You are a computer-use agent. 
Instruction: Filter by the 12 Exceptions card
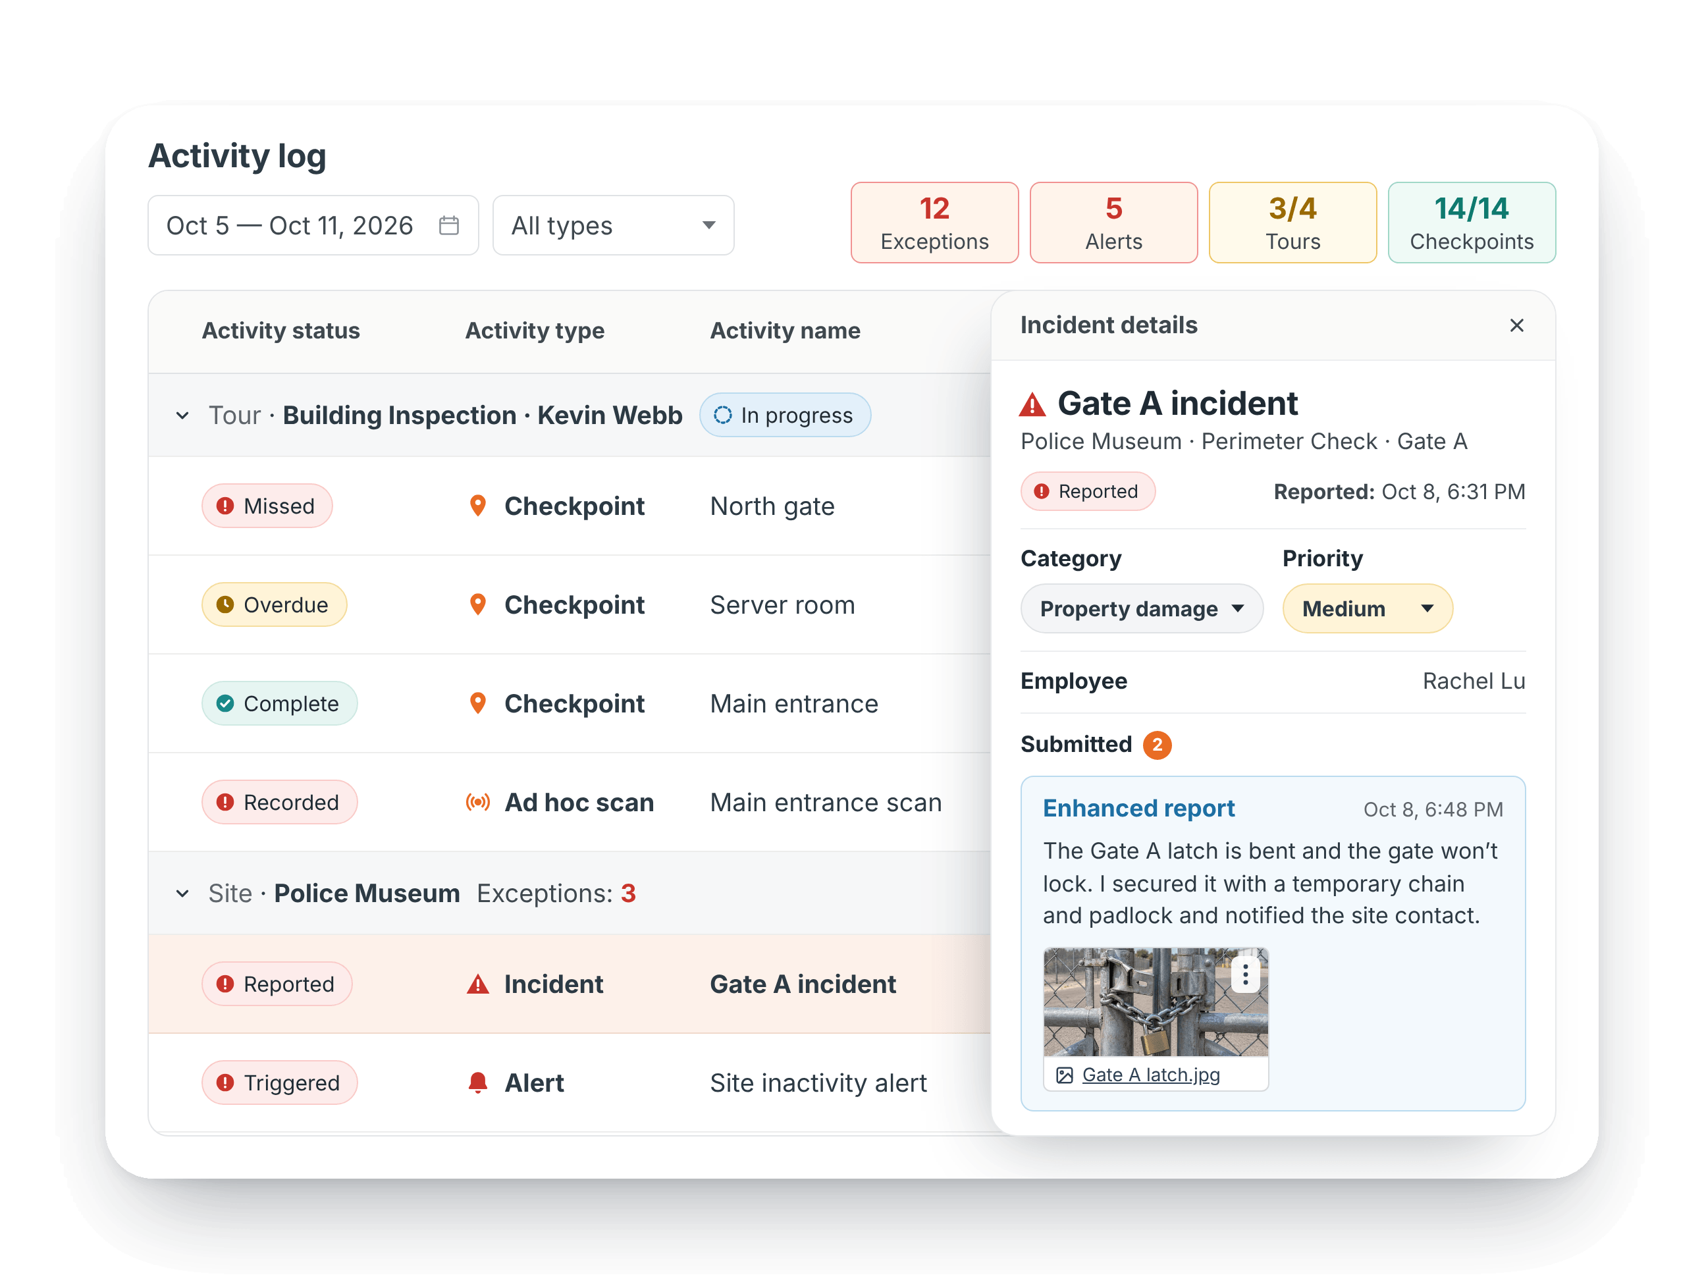click(934, 223)
